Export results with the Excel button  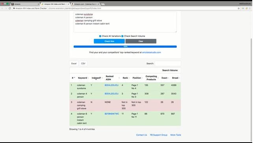point(74,63)
